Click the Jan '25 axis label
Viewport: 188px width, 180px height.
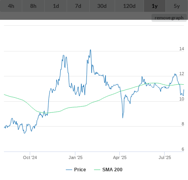75,157
